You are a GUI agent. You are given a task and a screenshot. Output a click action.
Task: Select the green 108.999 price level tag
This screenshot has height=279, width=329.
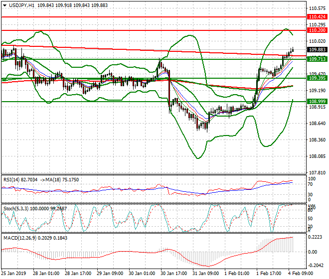click(317, 101)
